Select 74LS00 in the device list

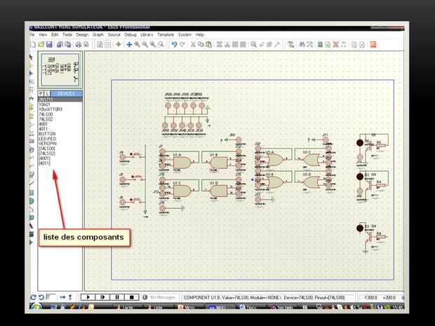(x=46, y=114)
